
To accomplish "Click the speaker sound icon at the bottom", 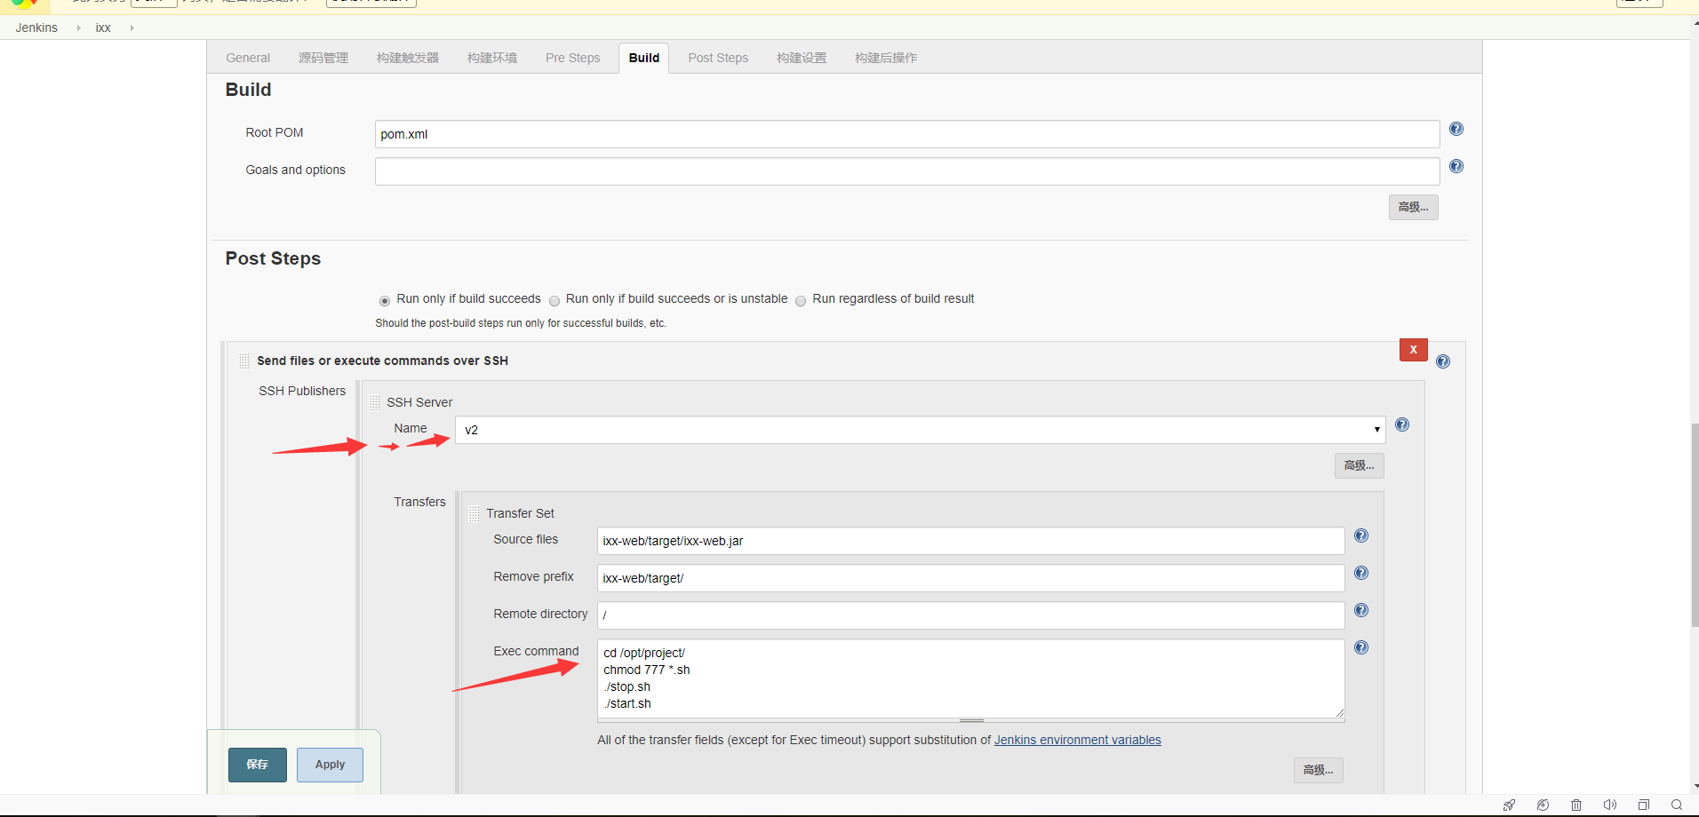I will (1609, 805).
